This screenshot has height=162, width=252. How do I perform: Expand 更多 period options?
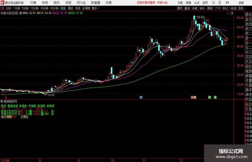95,8
